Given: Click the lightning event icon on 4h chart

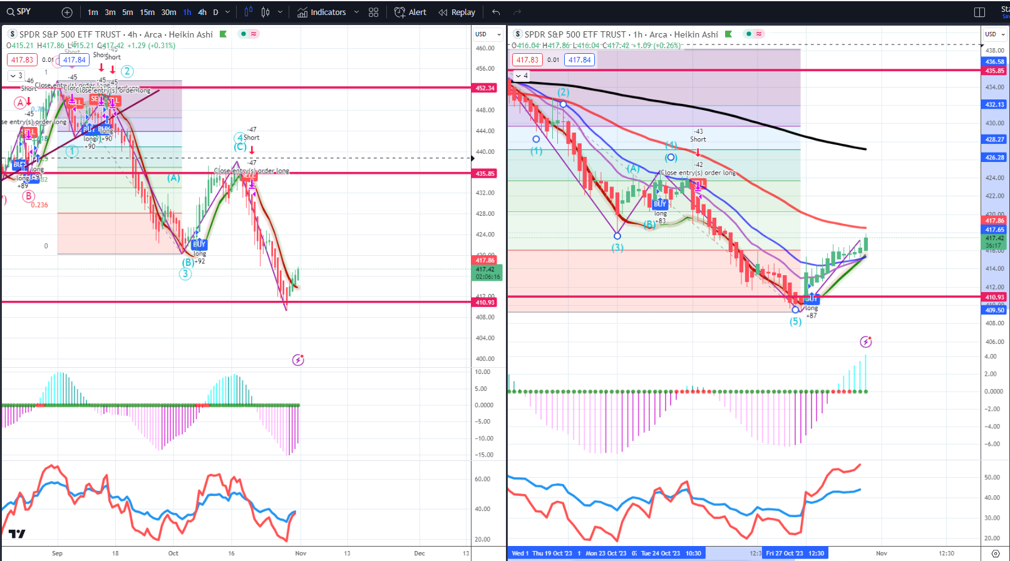Looking at the screenshot, I should tap(298, 360).
